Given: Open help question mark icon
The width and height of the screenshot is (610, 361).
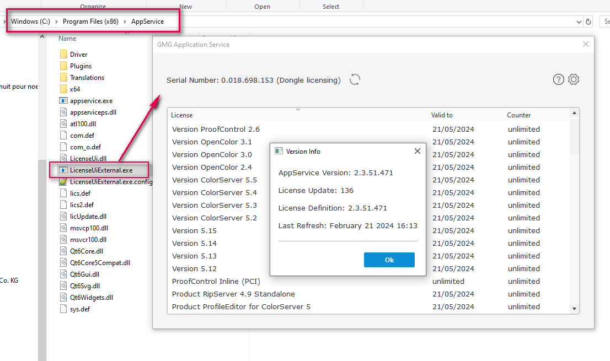Looking at the screenshot, I should point(558,80).
